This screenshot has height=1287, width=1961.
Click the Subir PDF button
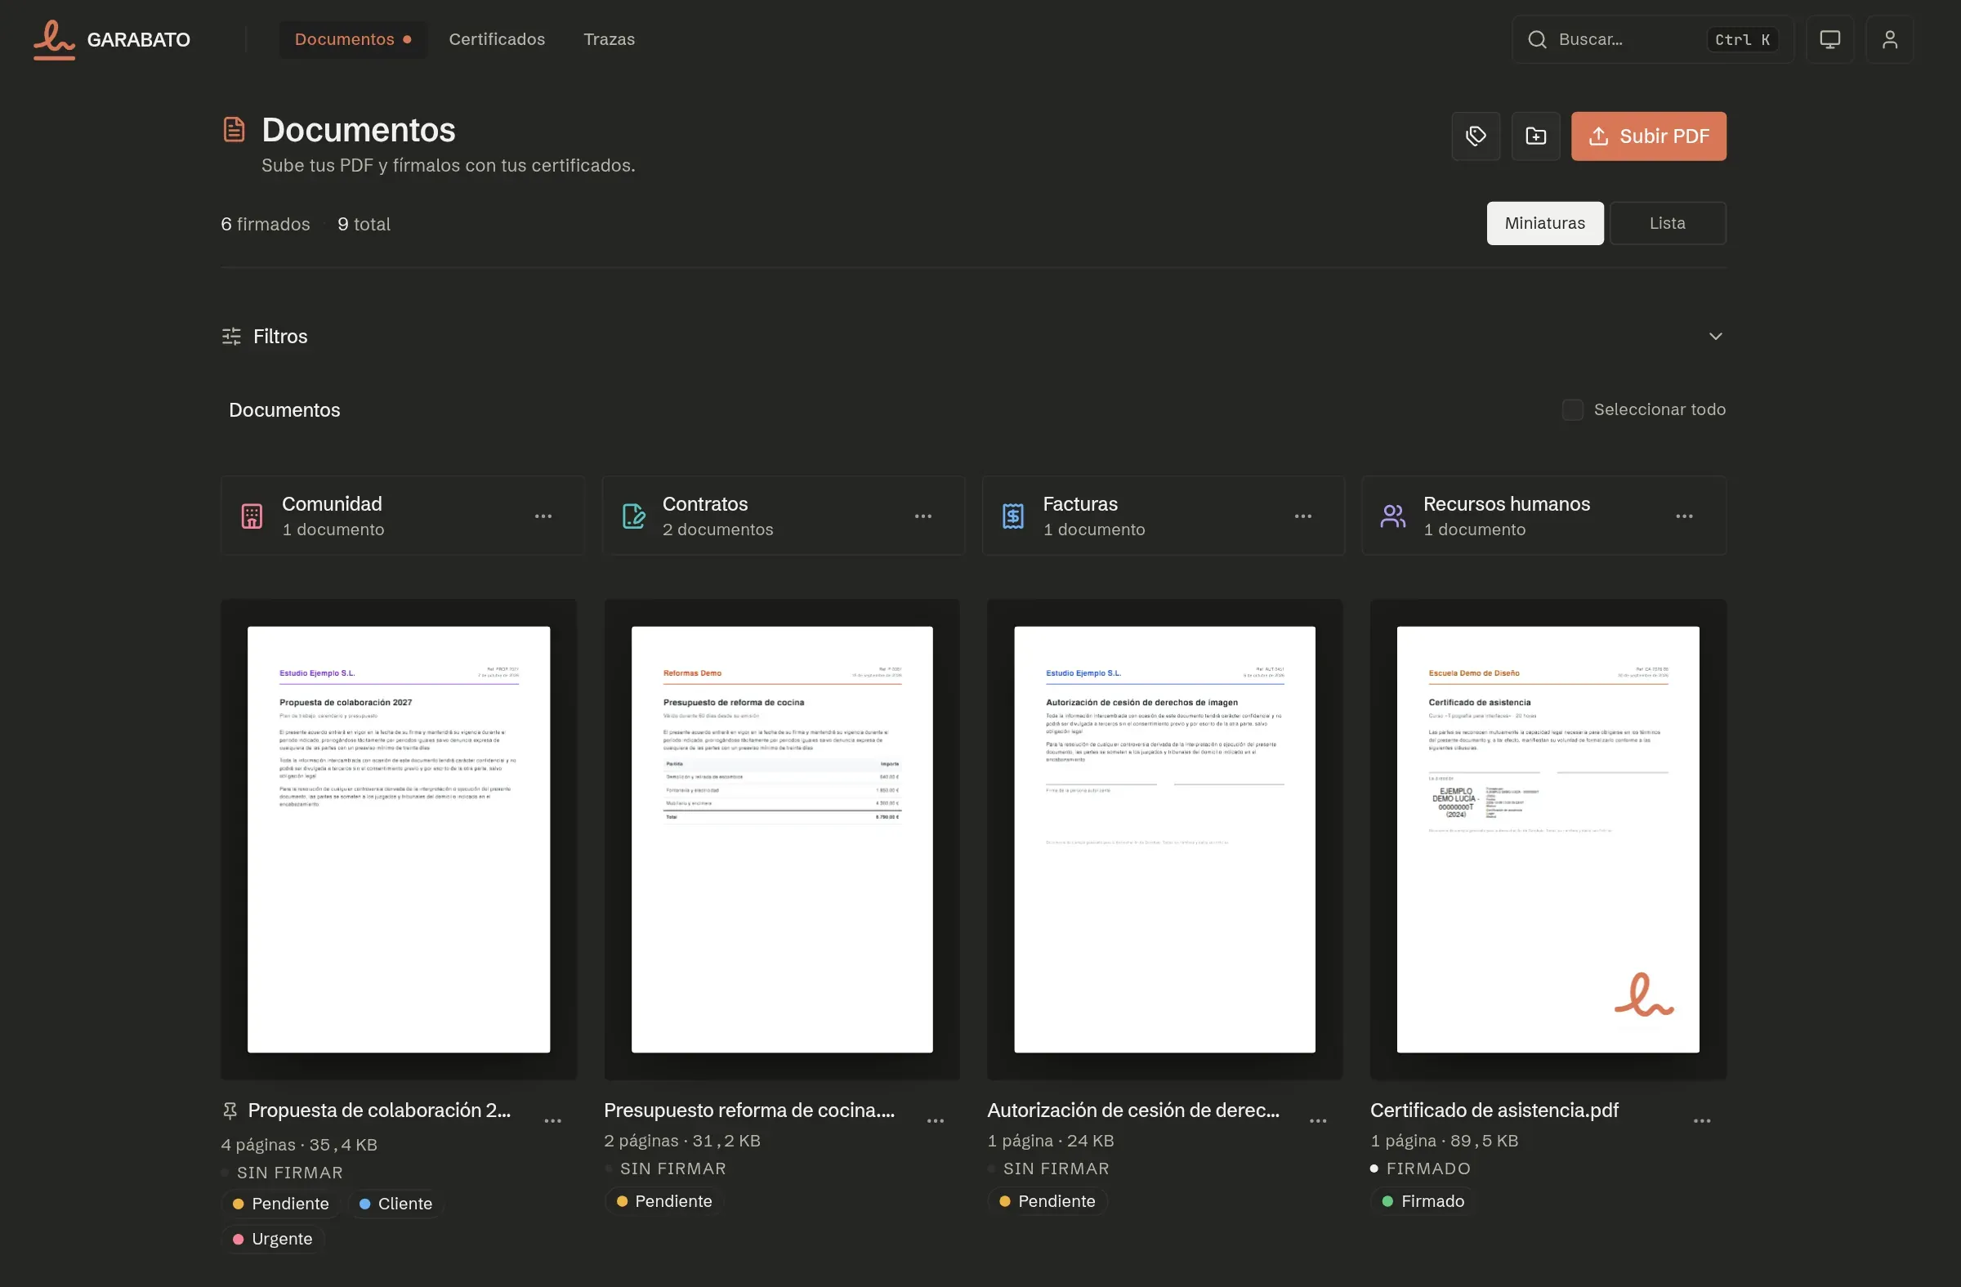click(1649, 136)
